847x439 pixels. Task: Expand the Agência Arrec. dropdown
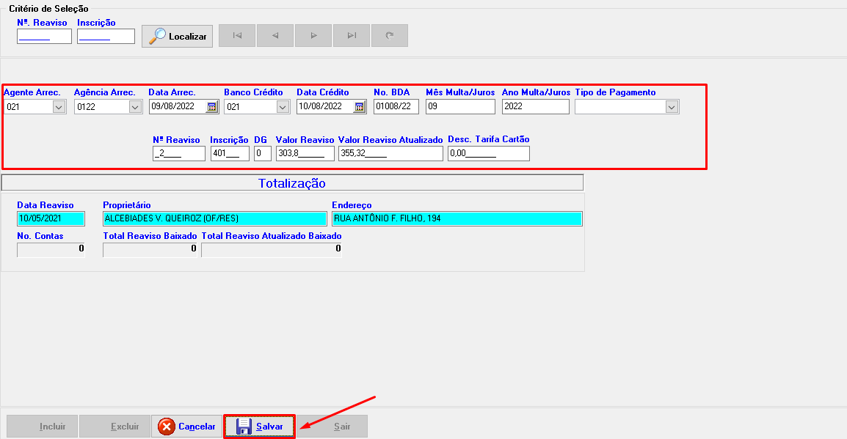[134, 107]
